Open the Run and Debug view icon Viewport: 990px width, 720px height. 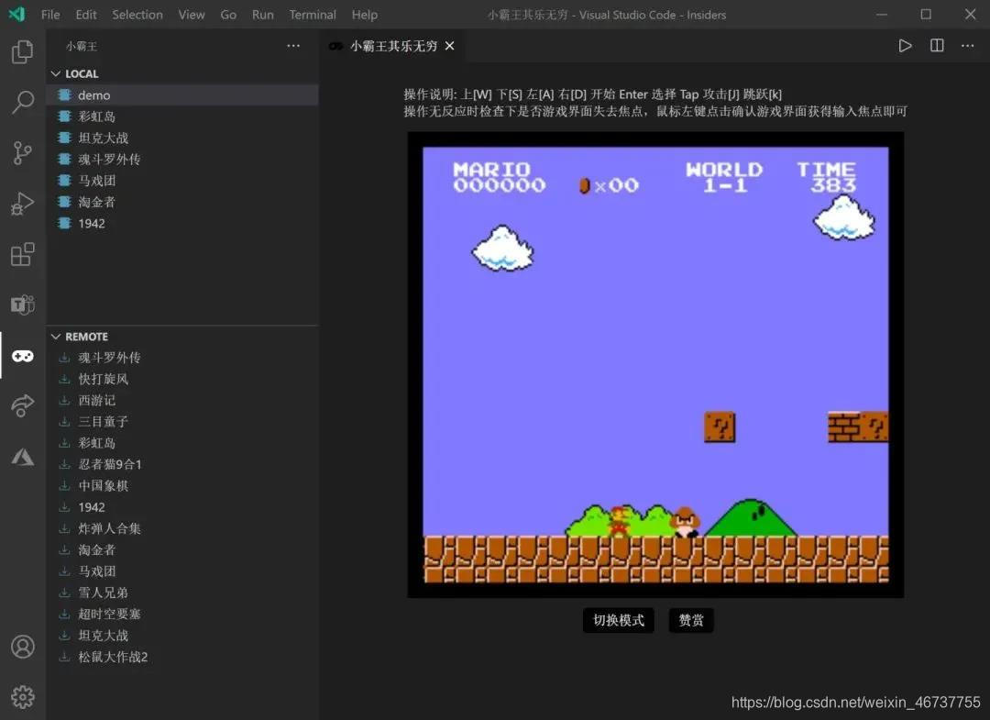click(23, 204)
